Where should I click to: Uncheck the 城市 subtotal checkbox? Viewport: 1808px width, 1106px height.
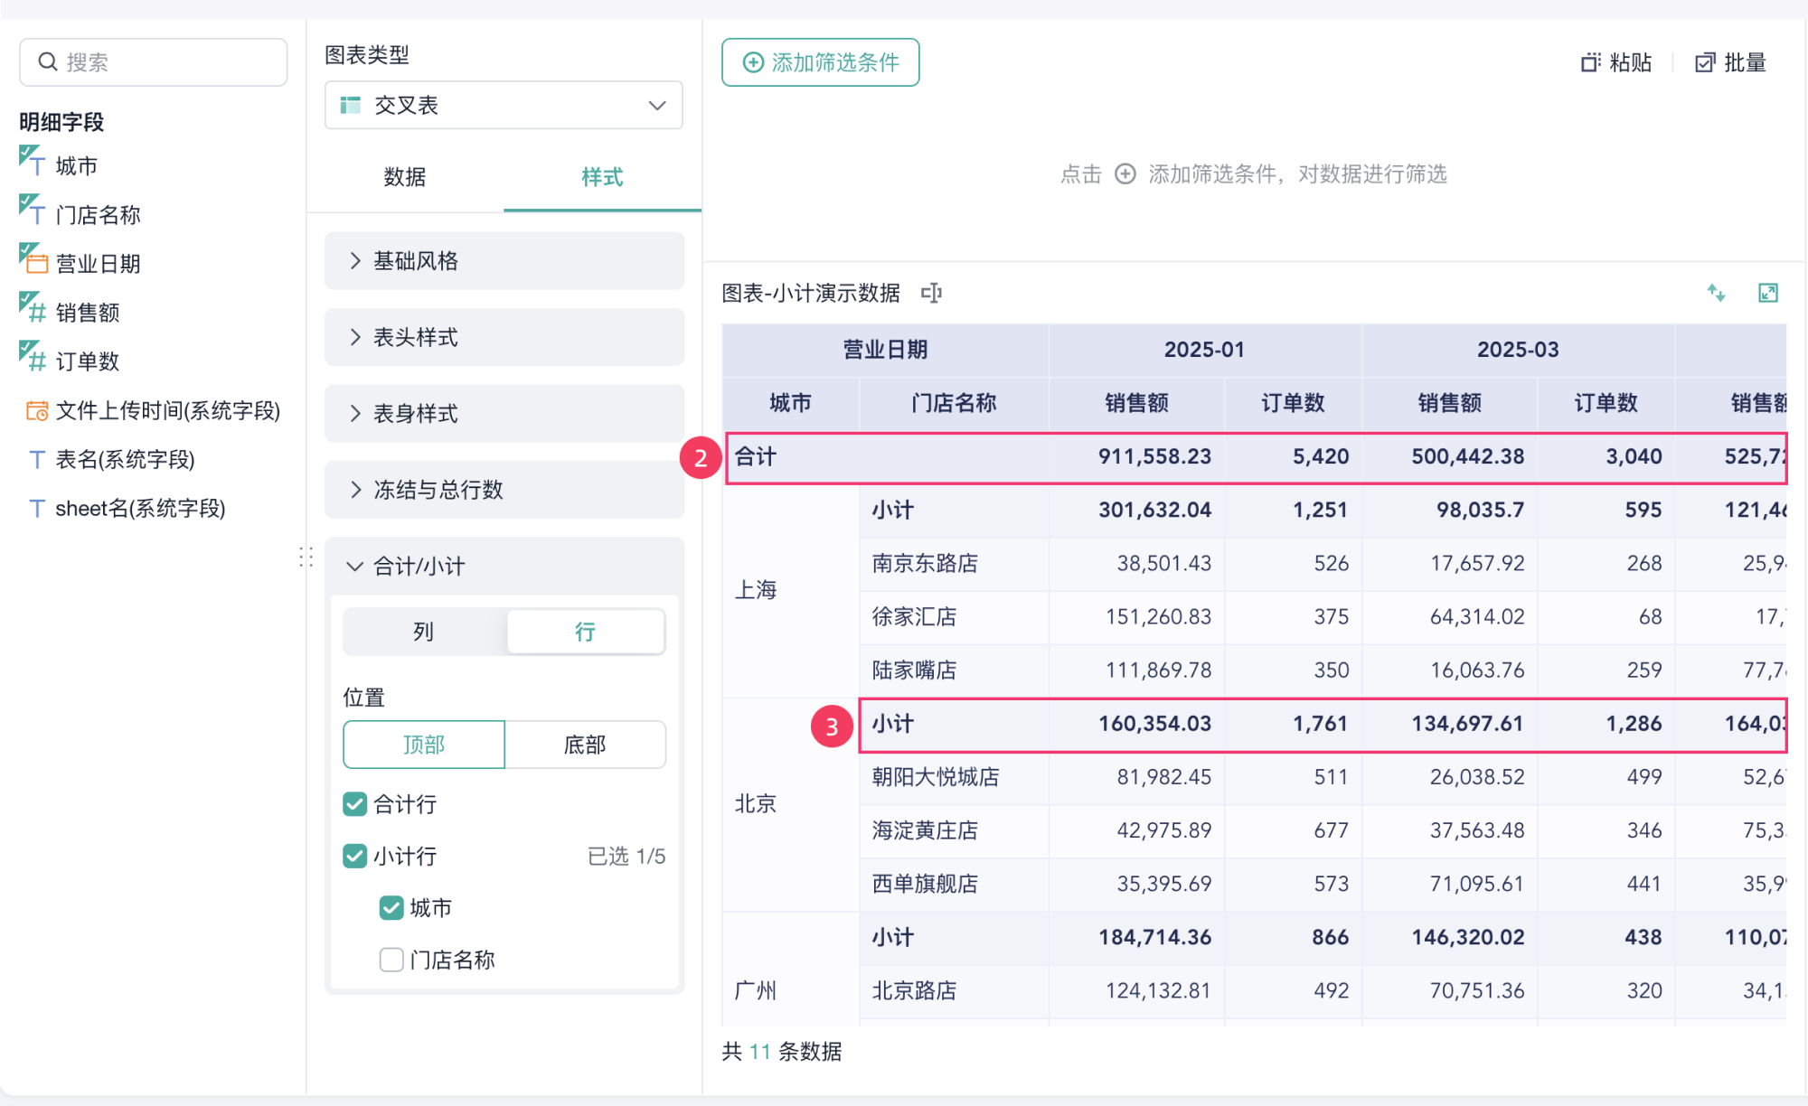tap(391, 908)
